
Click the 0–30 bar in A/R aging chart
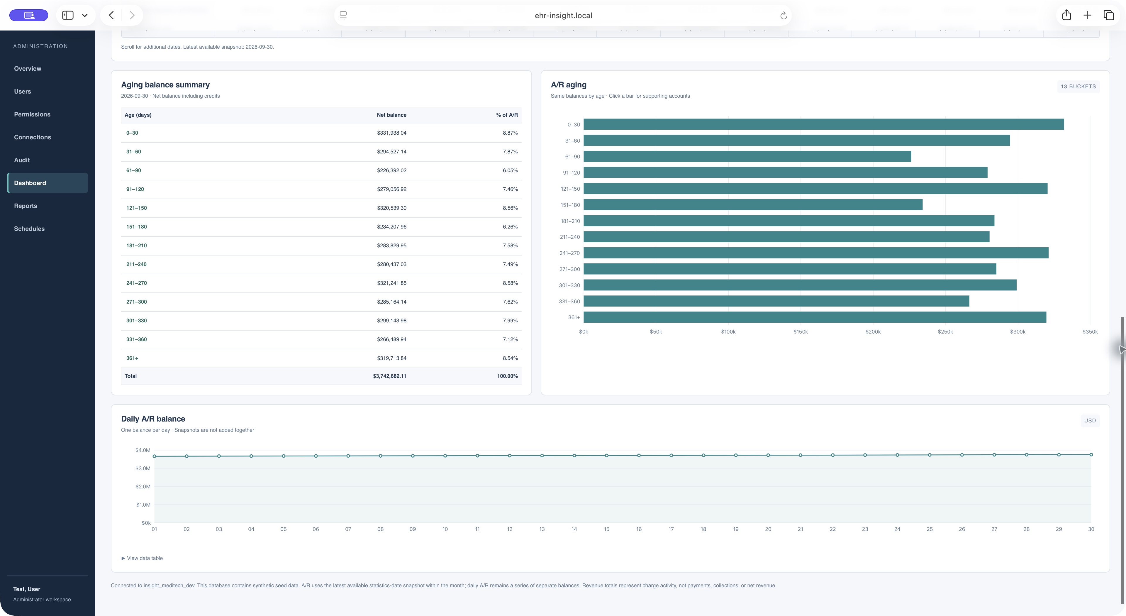(823, 124)
